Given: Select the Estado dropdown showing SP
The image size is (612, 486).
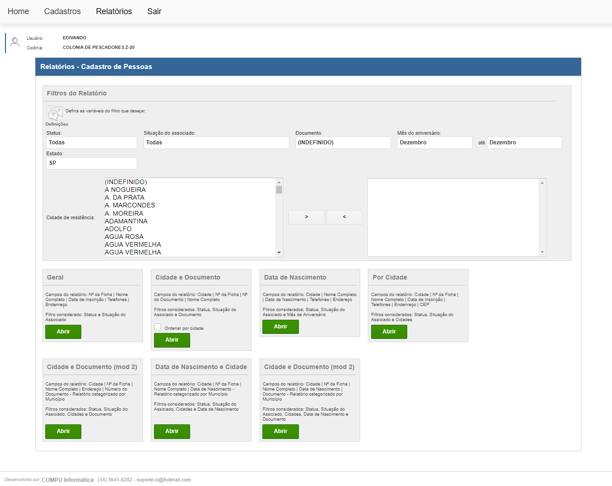Looking at the screenshot, I should [x=91, y=163].
